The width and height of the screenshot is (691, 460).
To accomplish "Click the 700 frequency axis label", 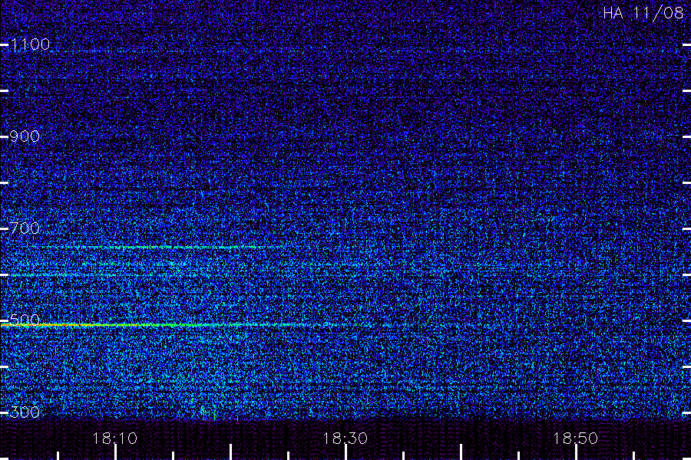I will 25,228.
